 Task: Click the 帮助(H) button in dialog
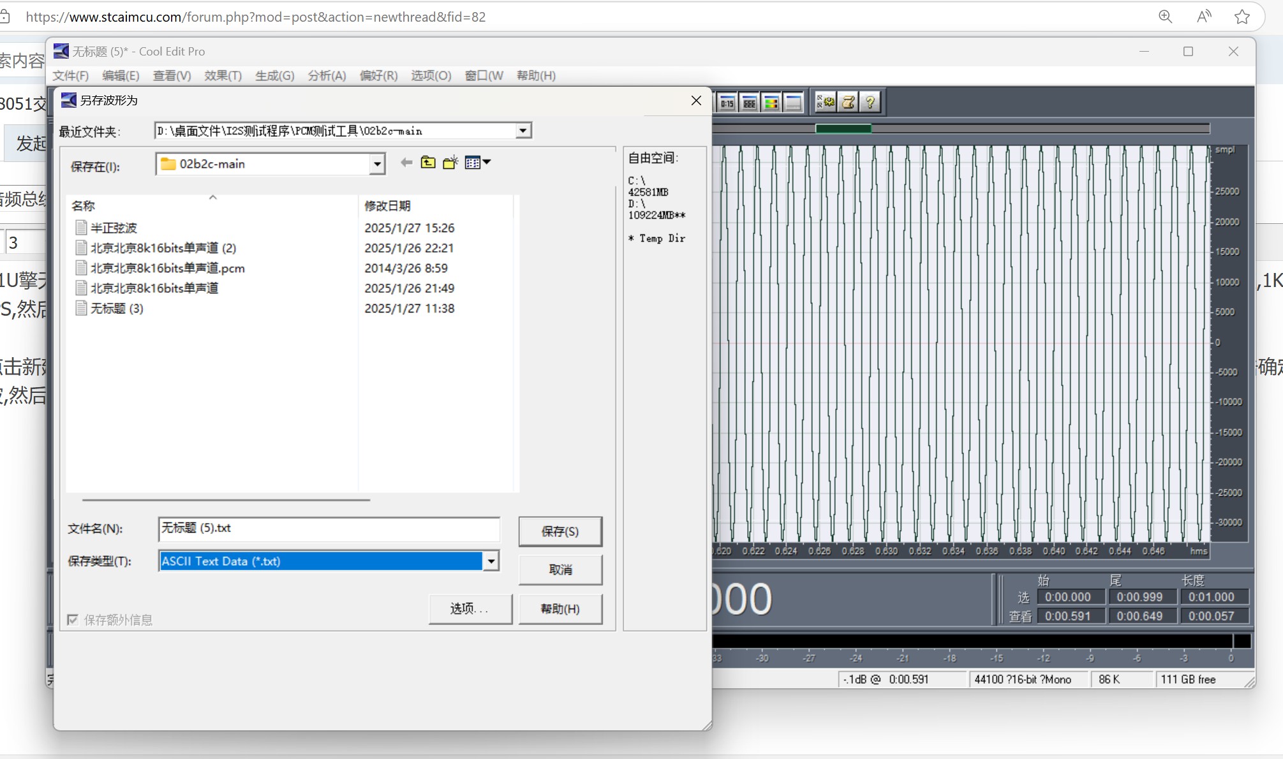point(560,608)
